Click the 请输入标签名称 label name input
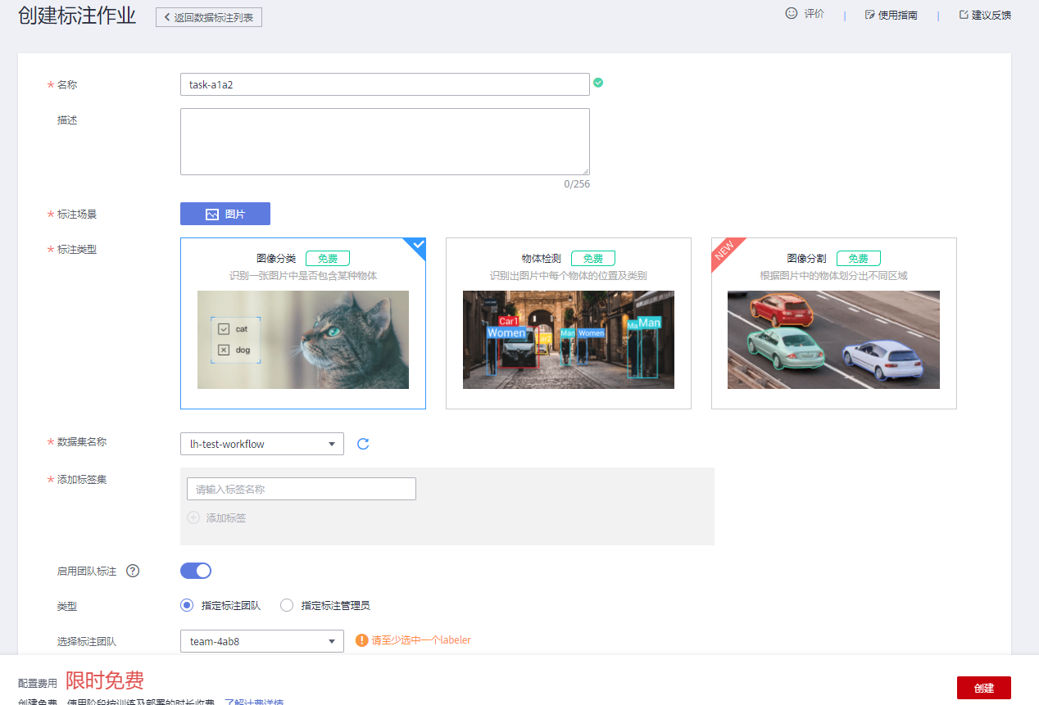The image size is (1039, 705). (x=302, y=489)
